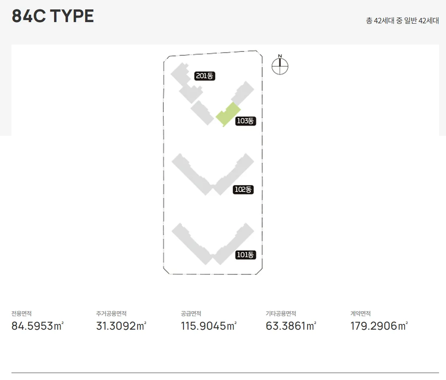This screenshot has height=380, width=446.
Task: Click the 101동 building label
Action: click(x=245, y=255)
